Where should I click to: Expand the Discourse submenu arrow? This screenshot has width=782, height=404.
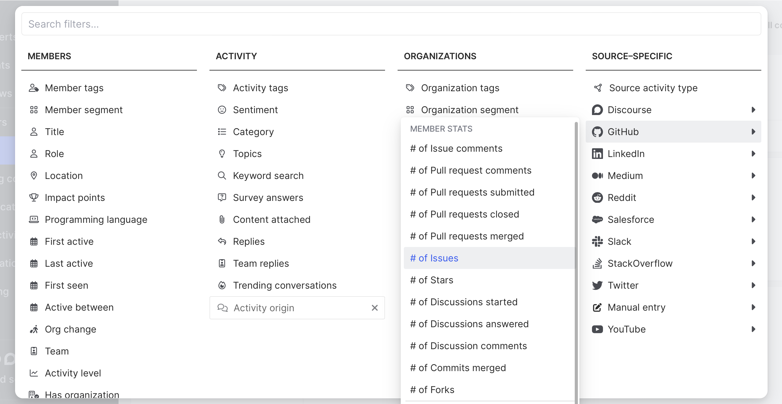(753, 110)
